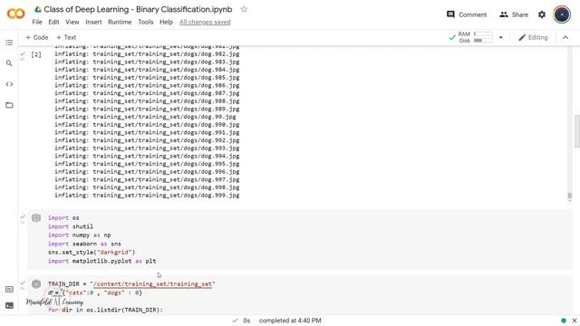Click the All changes saved link
The image size is (580, 326).
[x=205, y=22]
